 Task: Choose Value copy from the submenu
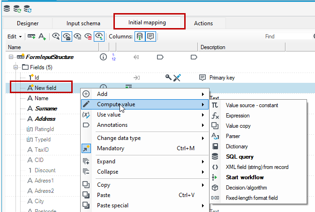point(258,126)
